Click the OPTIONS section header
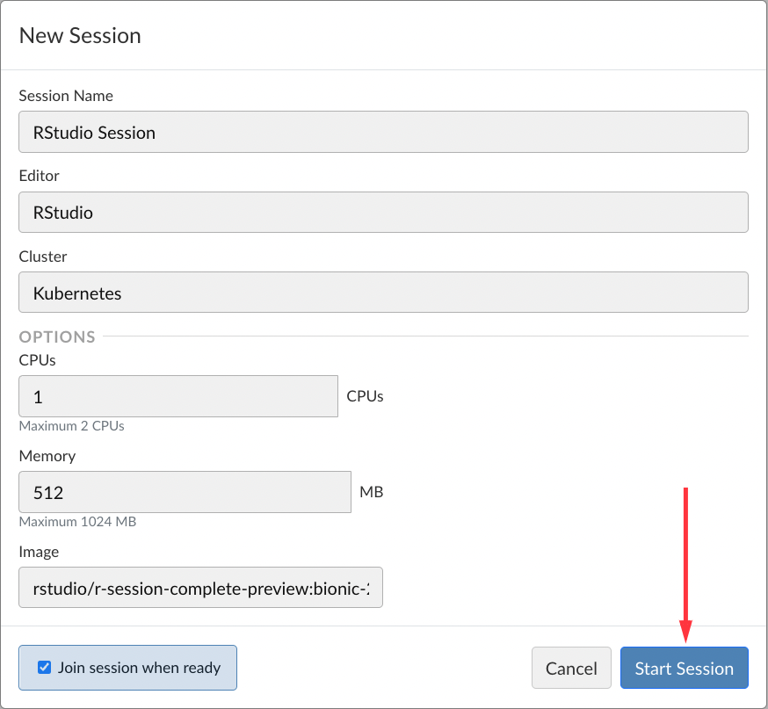The width and height of the screenshot is (768, 709). coord(57,336)
